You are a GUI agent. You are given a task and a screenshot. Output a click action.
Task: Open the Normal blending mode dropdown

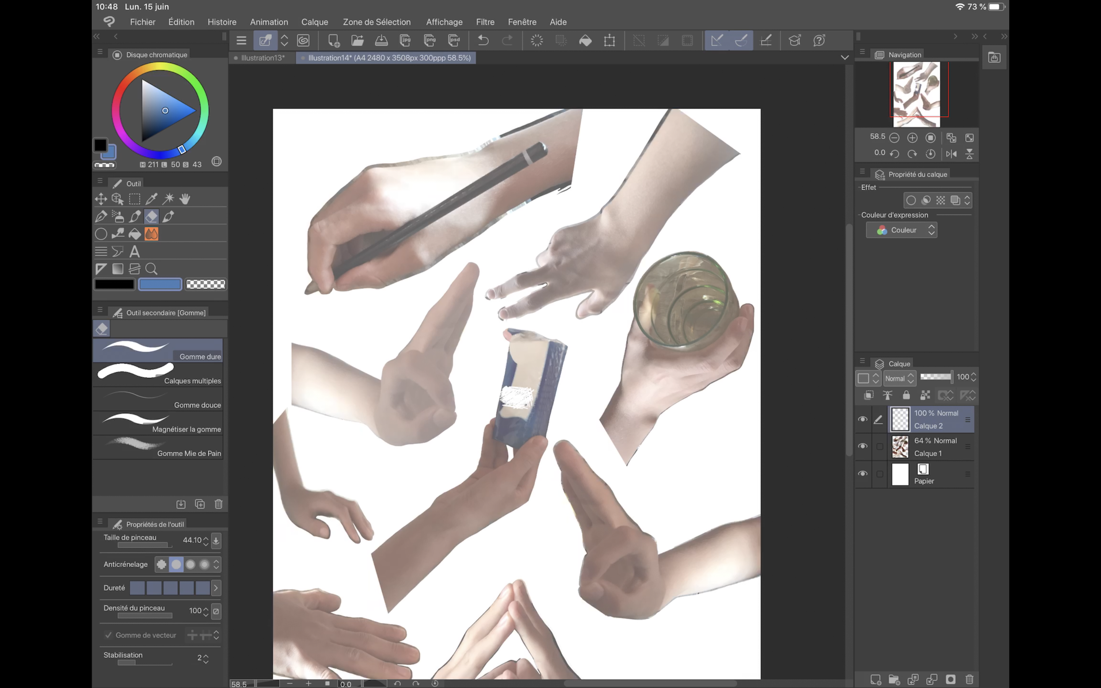tap(899, 378)
